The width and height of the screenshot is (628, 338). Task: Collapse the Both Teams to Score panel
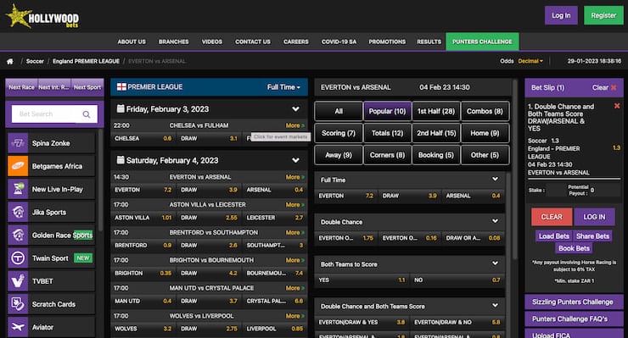495,263
